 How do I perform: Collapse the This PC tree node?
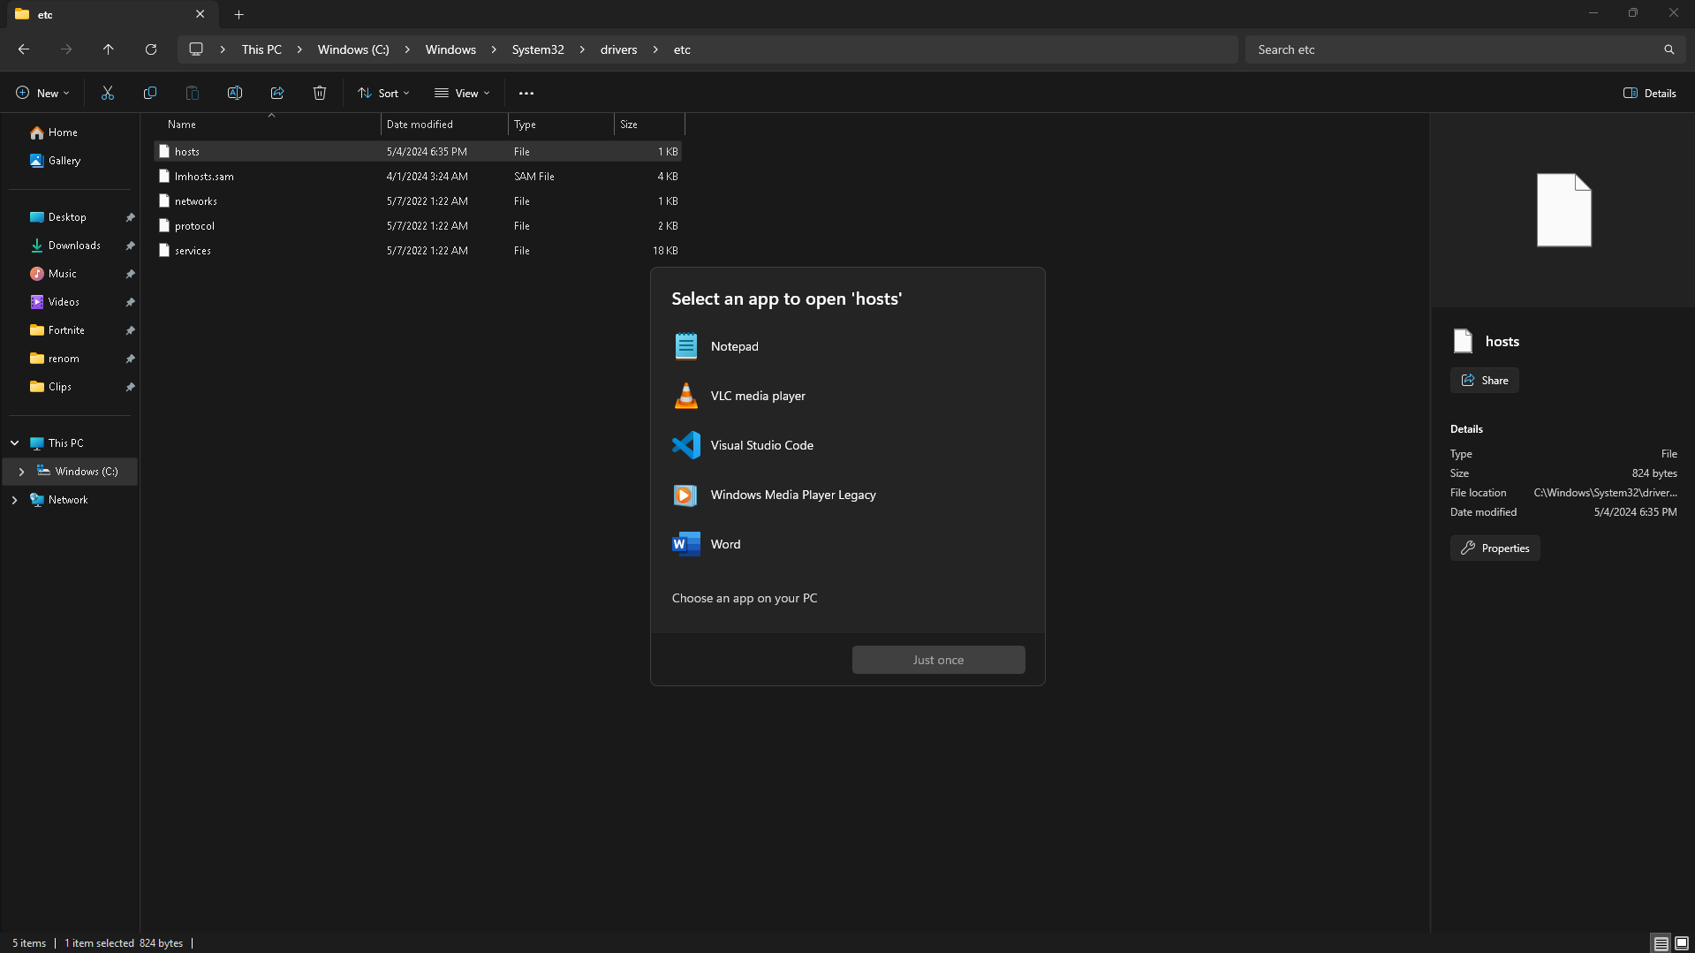[x=15, y=443]
